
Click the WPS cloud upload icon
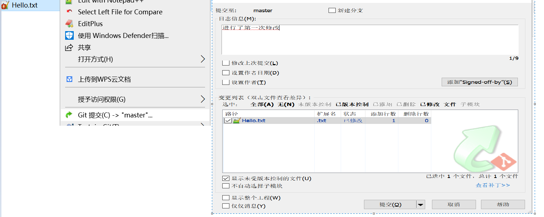pos(69,79)
